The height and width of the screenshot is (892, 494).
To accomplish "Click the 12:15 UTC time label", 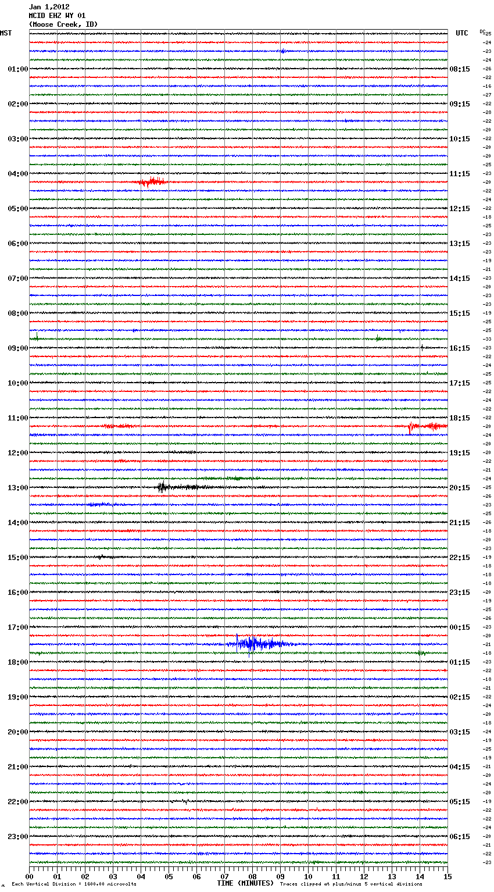I will click(x=460, y=209).
